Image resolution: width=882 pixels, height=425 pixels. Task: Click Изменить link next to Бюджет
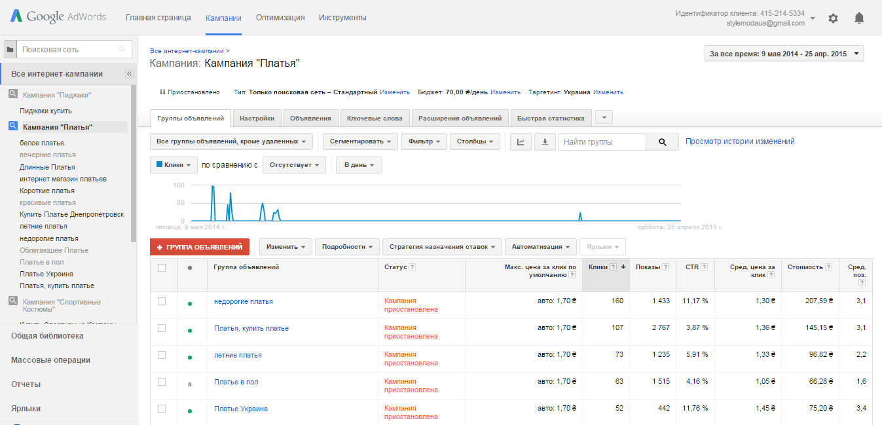505,92
